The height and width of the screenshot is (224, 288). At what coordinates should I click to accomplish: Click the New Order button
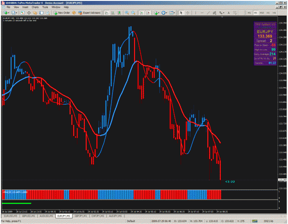[x=62, y=13]
